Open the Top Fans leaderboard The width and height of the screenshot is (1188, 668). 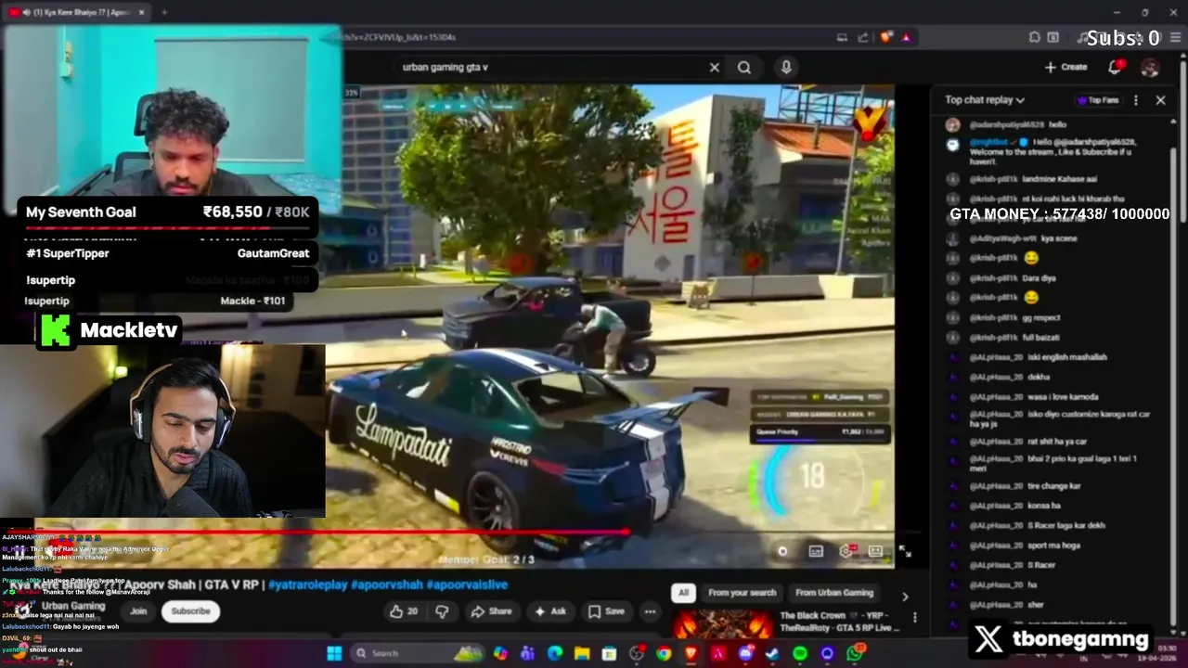[1098, 100]
